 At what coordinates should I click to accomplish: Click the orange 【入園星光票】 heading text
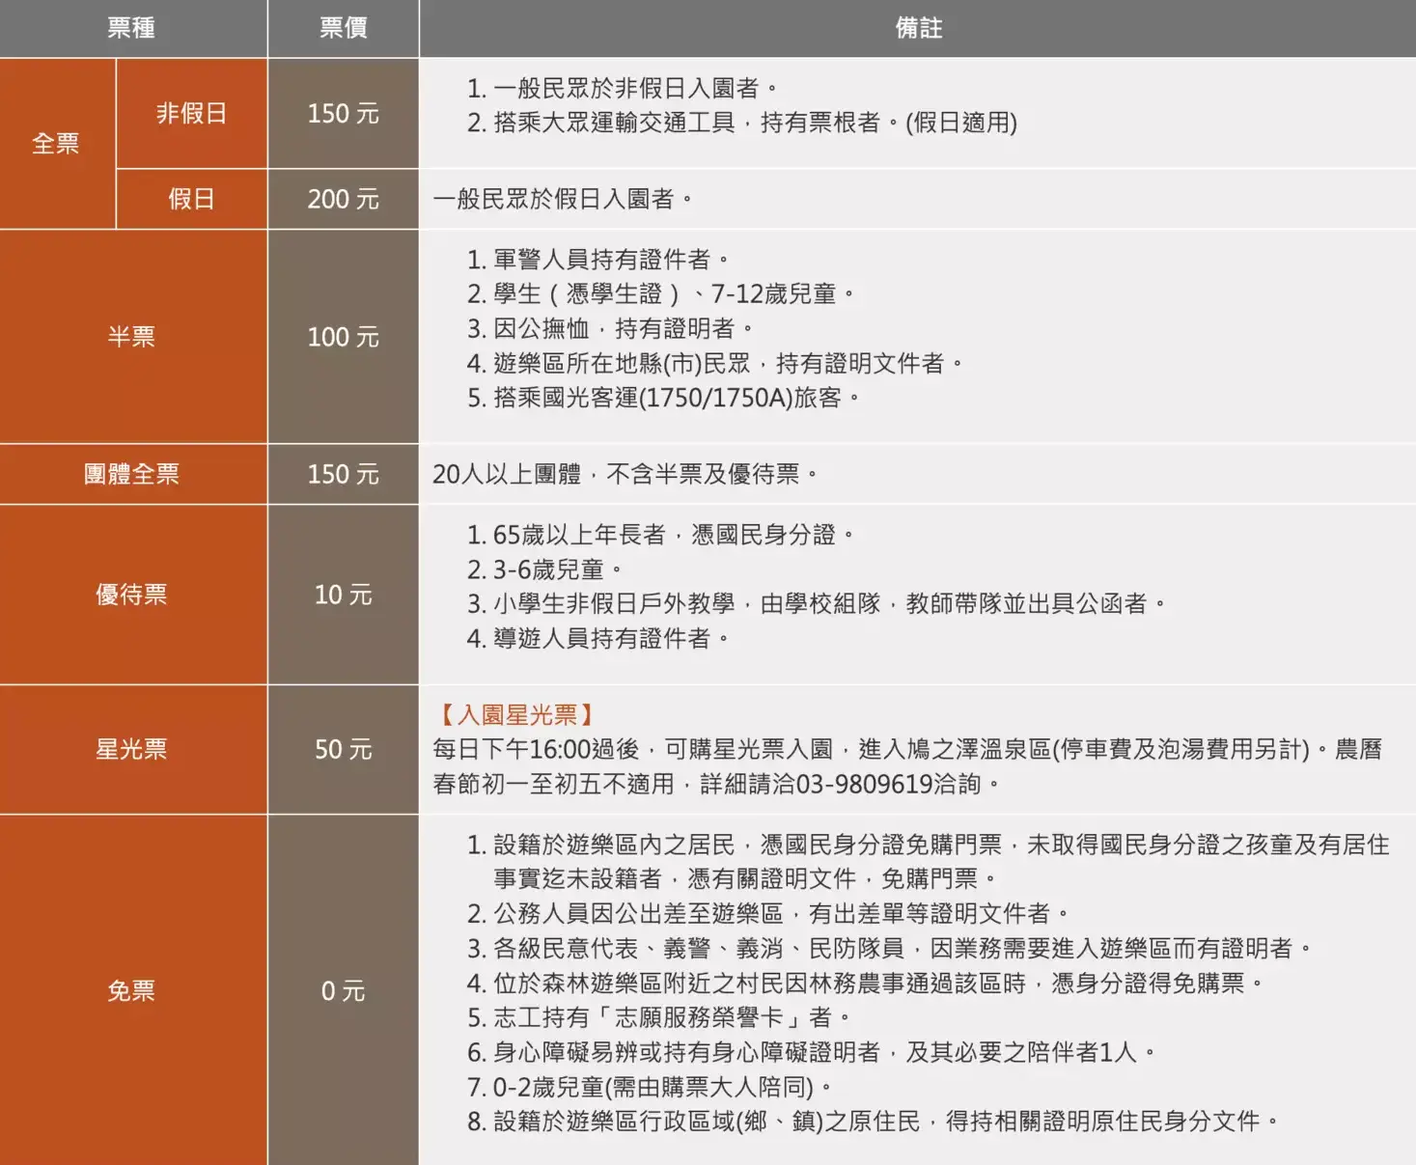(517, 715)
